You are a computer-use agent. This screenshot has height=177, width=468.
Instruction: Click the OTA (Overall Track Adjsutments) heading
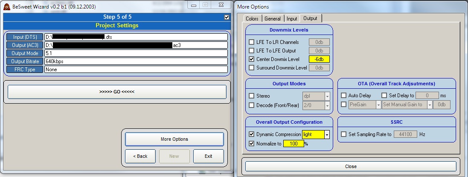396,84
